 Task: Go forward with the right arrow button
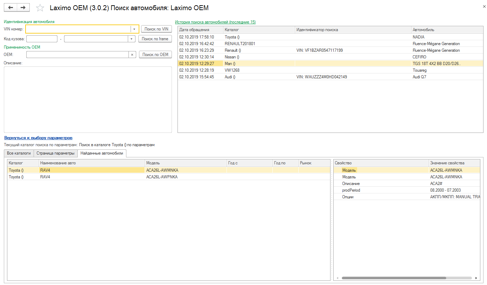pos(23,7)
